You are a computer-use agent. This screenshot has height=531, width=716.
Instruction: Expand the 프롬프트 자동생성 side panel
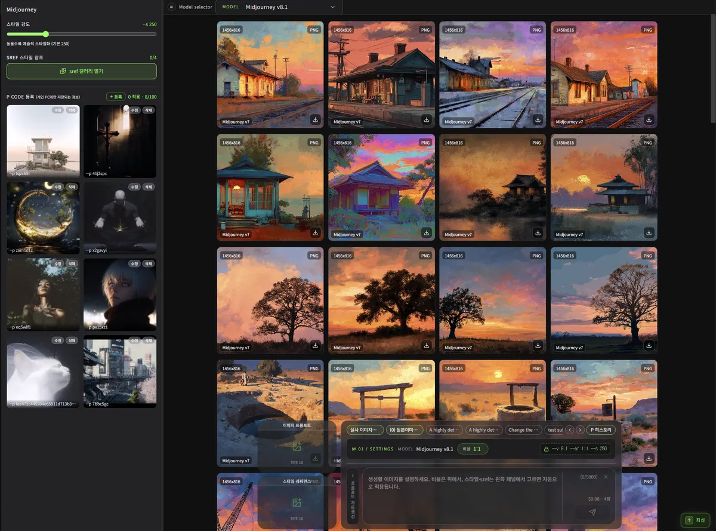click(x=352, y=497)
